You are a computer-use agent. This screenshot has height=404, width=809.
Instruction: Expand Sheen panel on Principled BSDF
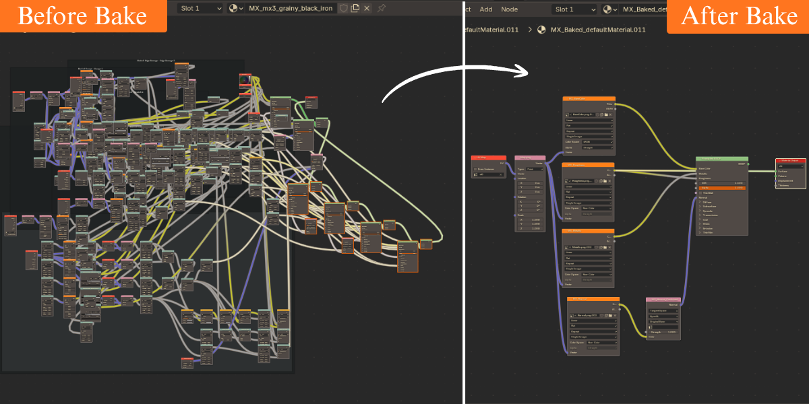click(705, 224)
